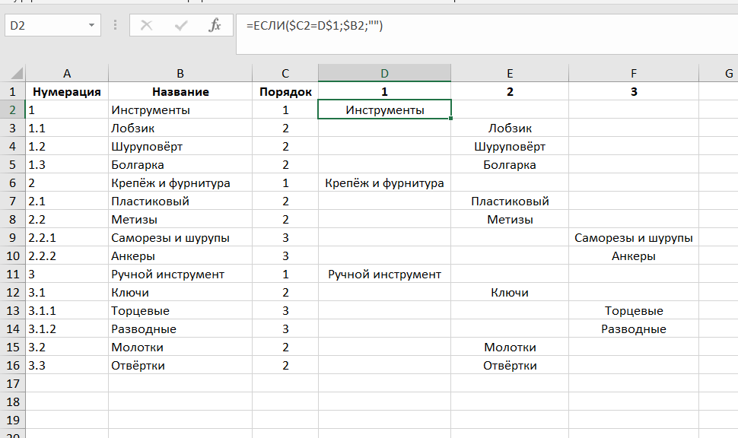Select 'Отвёртки' in column B

(180, 365)
